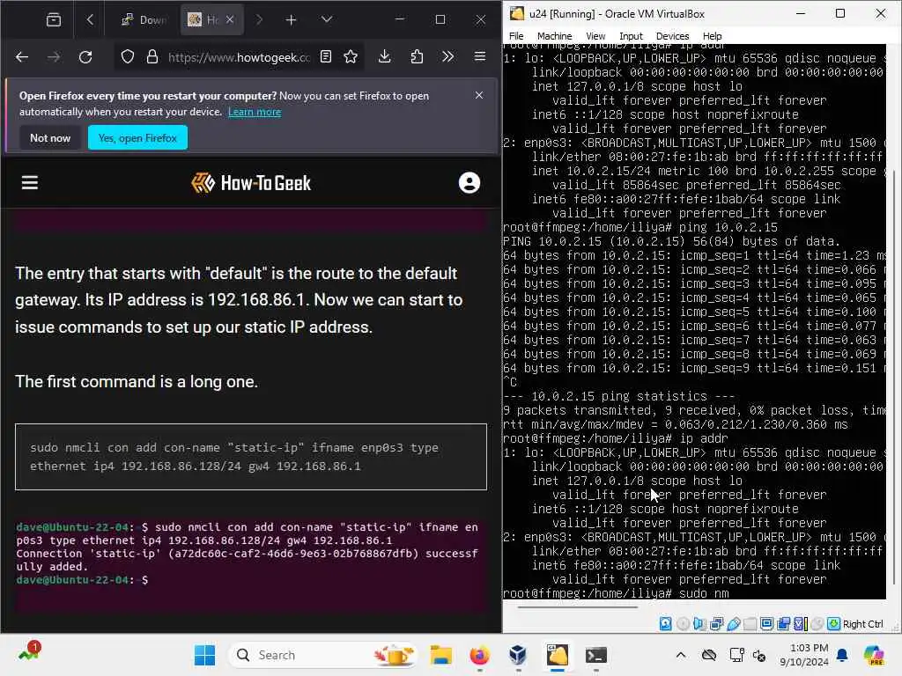Reload the current How-To Geek page
The width and height of the screenshot is (902, 676).
[85, 57]
